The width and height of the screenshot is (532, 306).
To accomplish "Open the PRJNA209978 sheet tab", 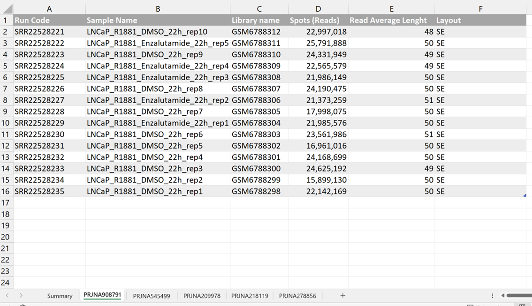I will click(202, 296).
